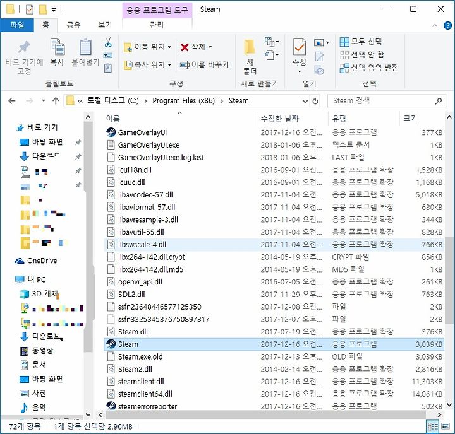
Task: Click the Open dropdown icon in 열기 group
Action: pos(321,43)
